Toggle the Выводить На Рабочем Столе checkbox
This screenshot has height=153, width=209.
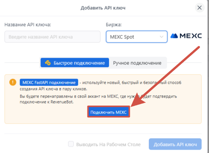click(71, 144)
